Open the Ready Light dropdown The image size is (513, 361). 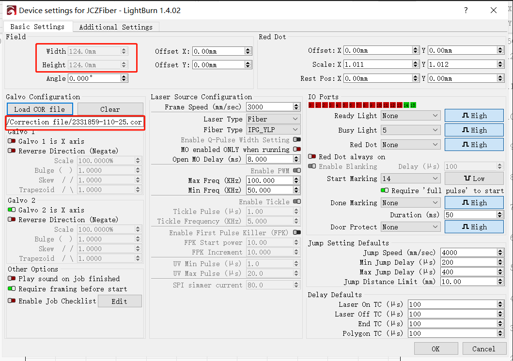410,116
